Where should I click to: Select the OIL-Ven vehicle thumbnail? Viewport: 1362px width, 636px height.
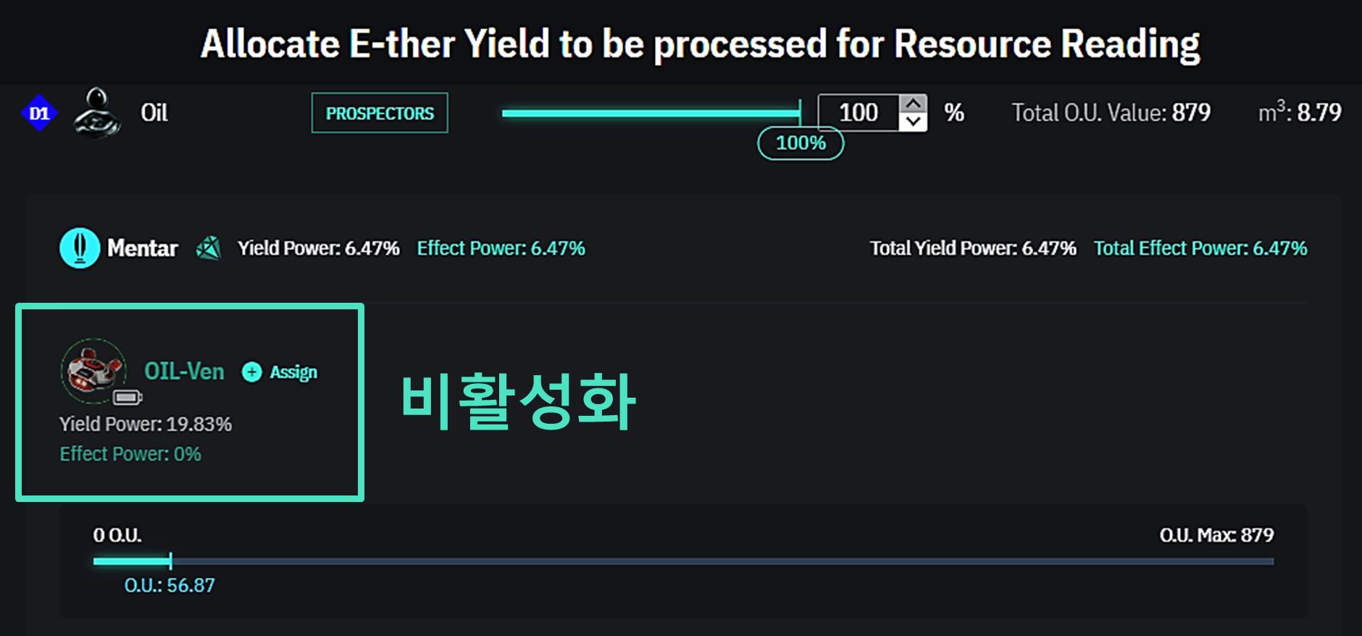point(93,370)
